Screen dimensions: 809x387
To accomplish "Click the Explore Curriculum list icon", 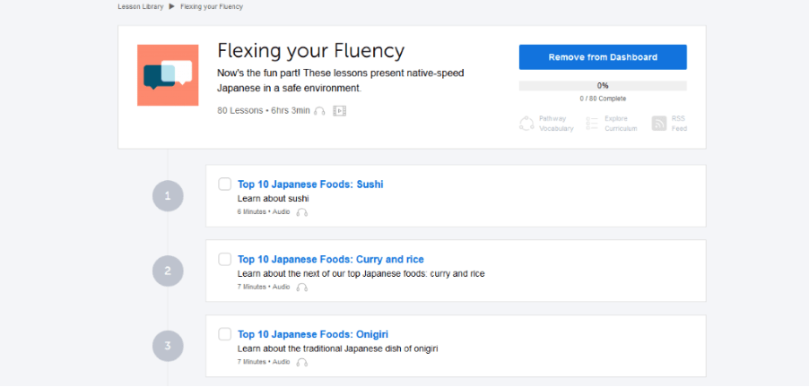I will click(592, 124).
